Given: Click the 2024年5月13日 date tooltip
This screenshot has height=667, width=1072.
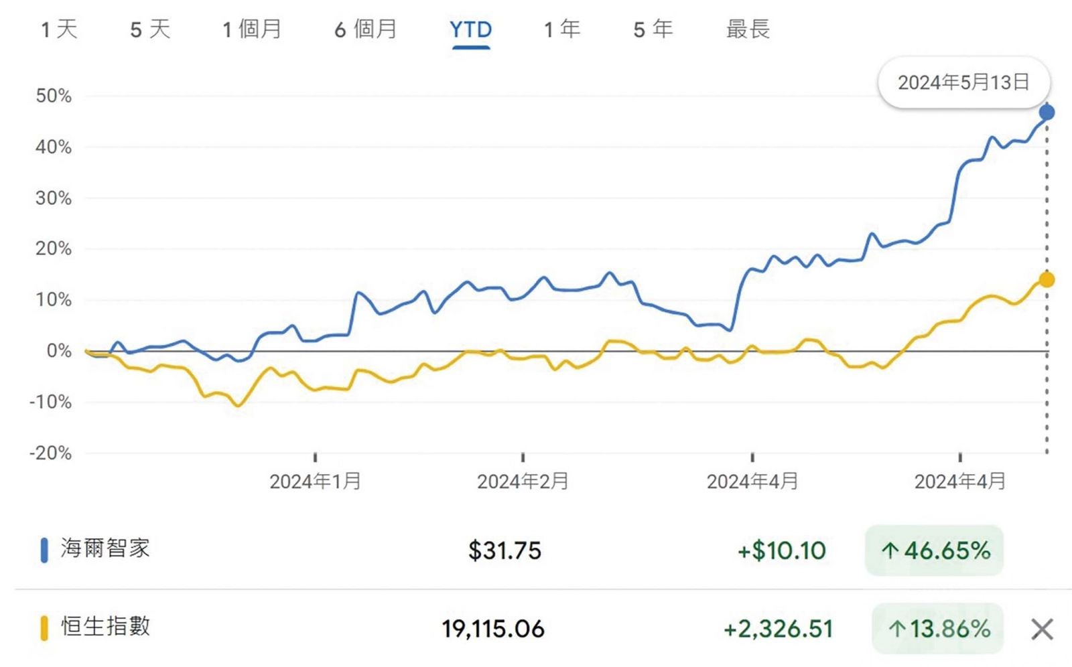Looking at the screenshot, I should tap(963, 82).
